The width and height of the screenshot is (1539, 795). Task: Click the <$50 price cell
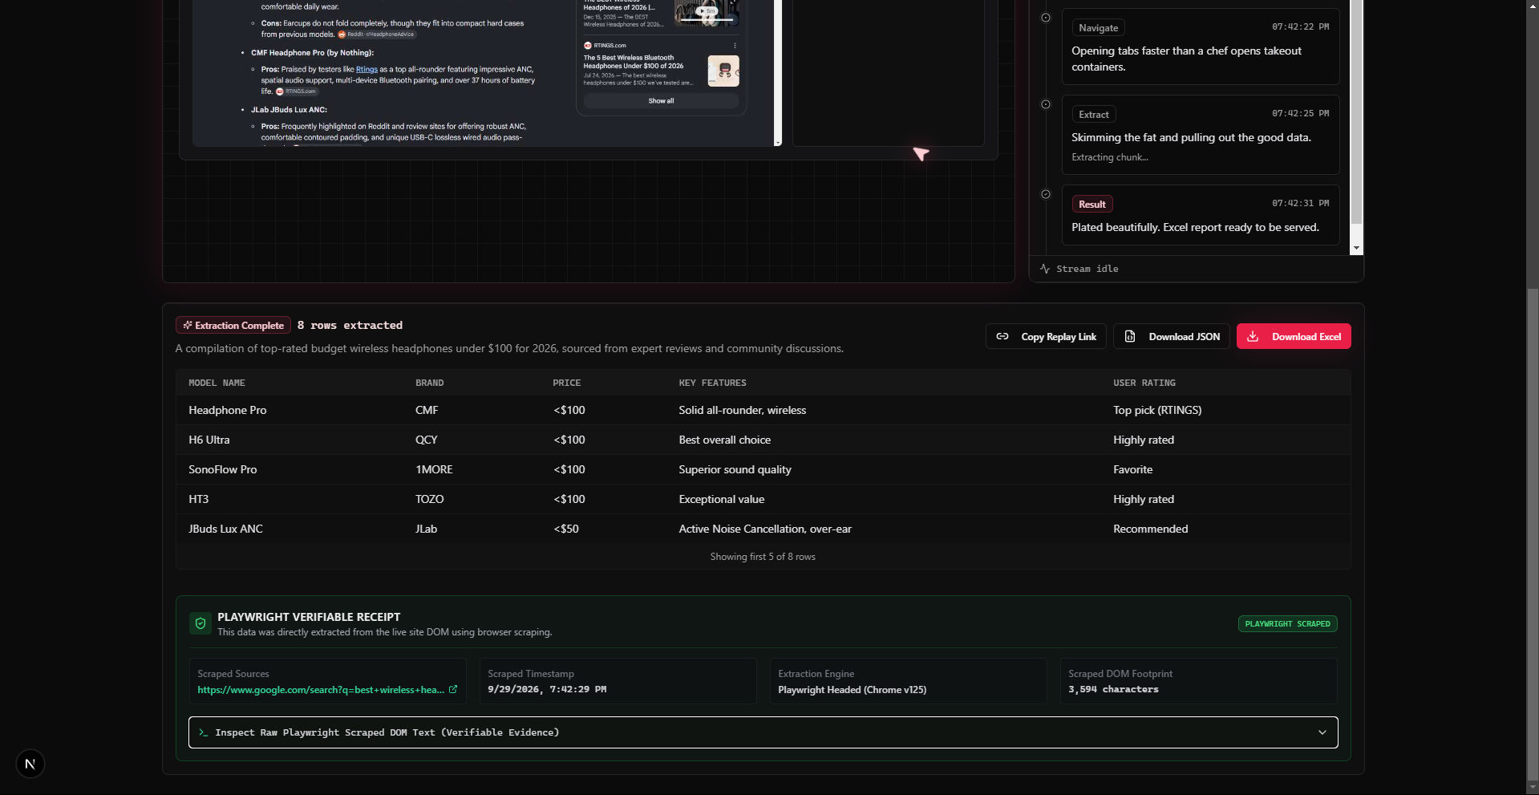tap(565, 529)
